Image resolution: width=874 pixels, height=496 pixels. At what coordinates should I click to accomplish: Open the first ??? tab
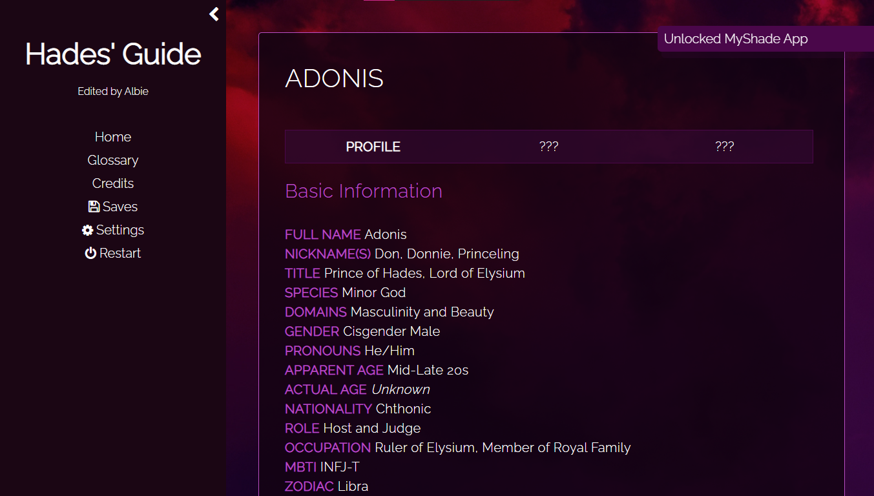click(x=549, y=147)
